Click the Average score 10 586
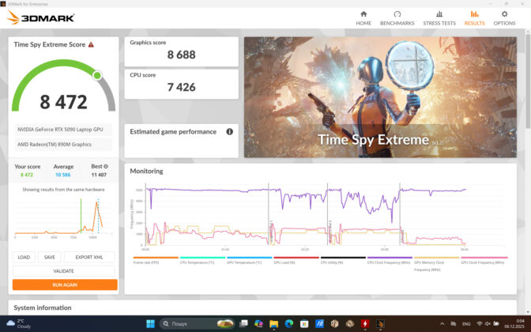The width and height of the screenshot is (531, 332). (63, 175)
